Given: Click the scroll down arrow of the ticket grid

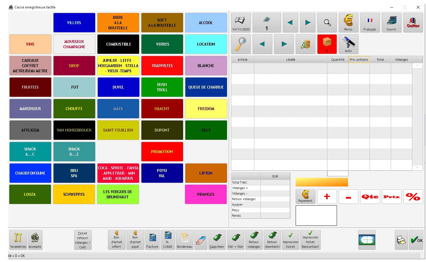Looking at the screenshot, I should (x=417, y=168).
